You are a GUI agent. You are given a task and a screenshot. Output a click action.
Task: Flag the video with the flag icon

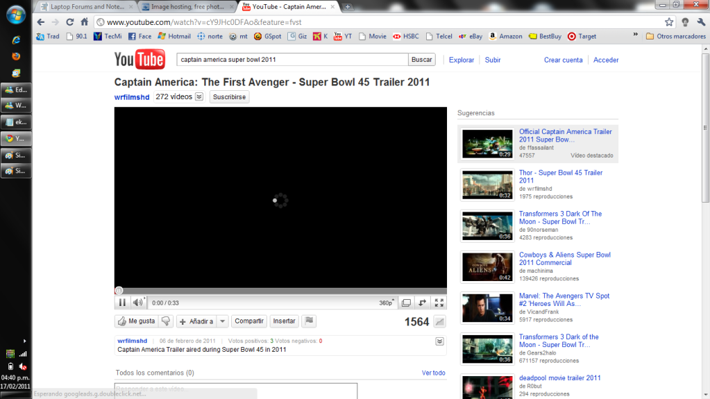coord(310,321)
